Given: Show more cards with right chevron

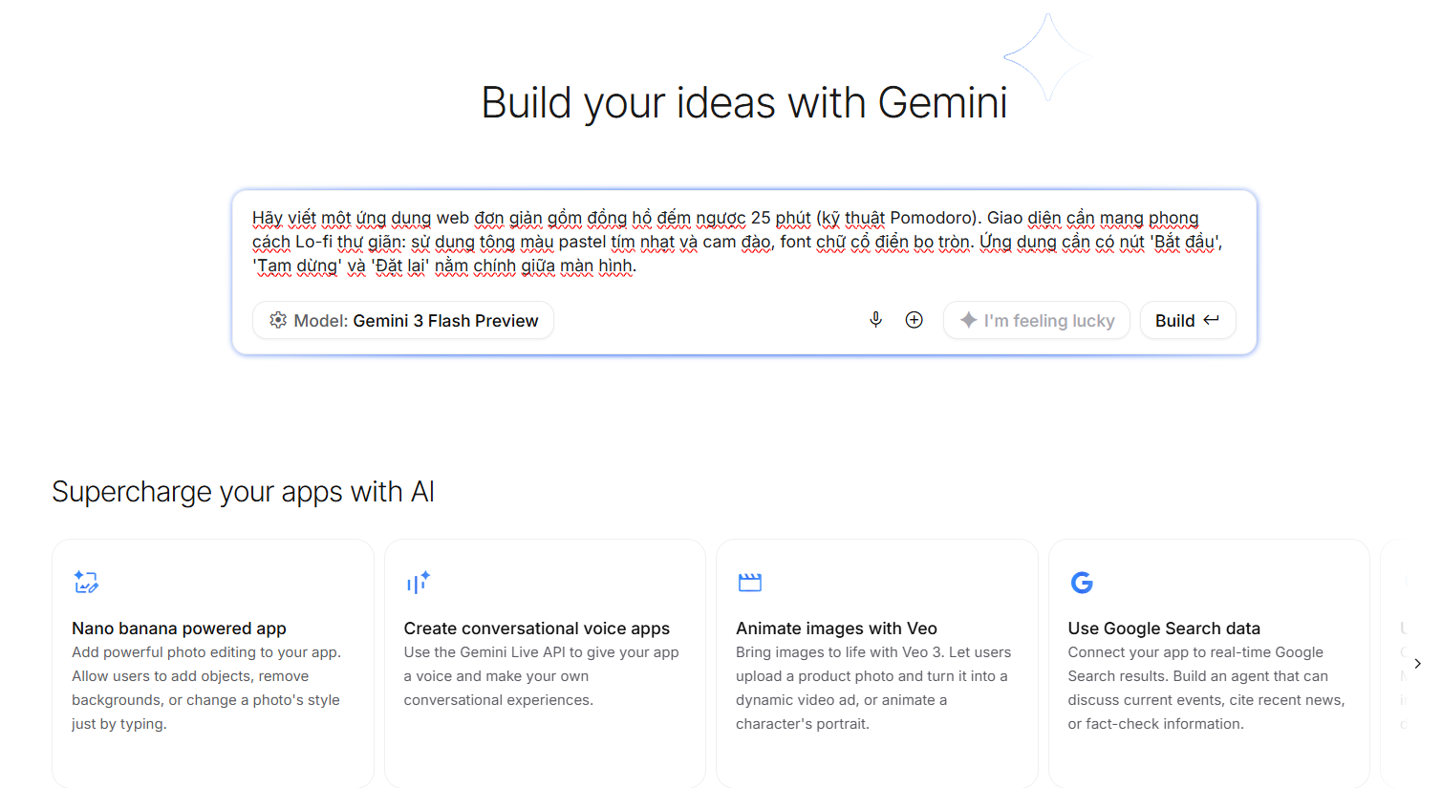Looking at the screenshot, I should click(x=1417, y=663).
